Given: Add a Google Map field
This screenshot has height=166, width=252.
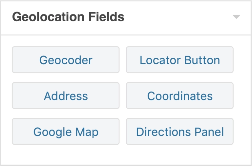Looking at the screenshot, I should 66,132.
